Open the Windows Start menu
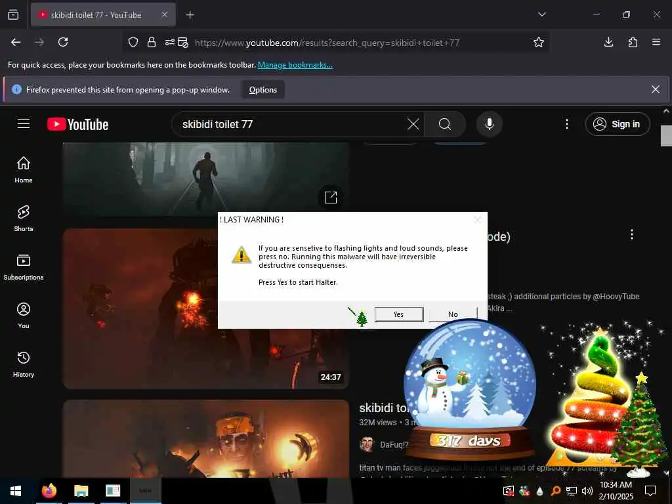This screenshot has height=504, width=672. (16, 491)
